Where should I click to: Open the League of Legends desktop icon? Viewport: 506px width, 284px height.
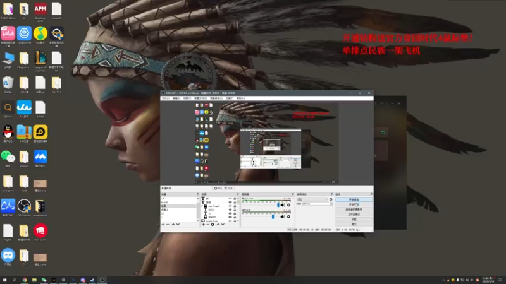(40, 61)
